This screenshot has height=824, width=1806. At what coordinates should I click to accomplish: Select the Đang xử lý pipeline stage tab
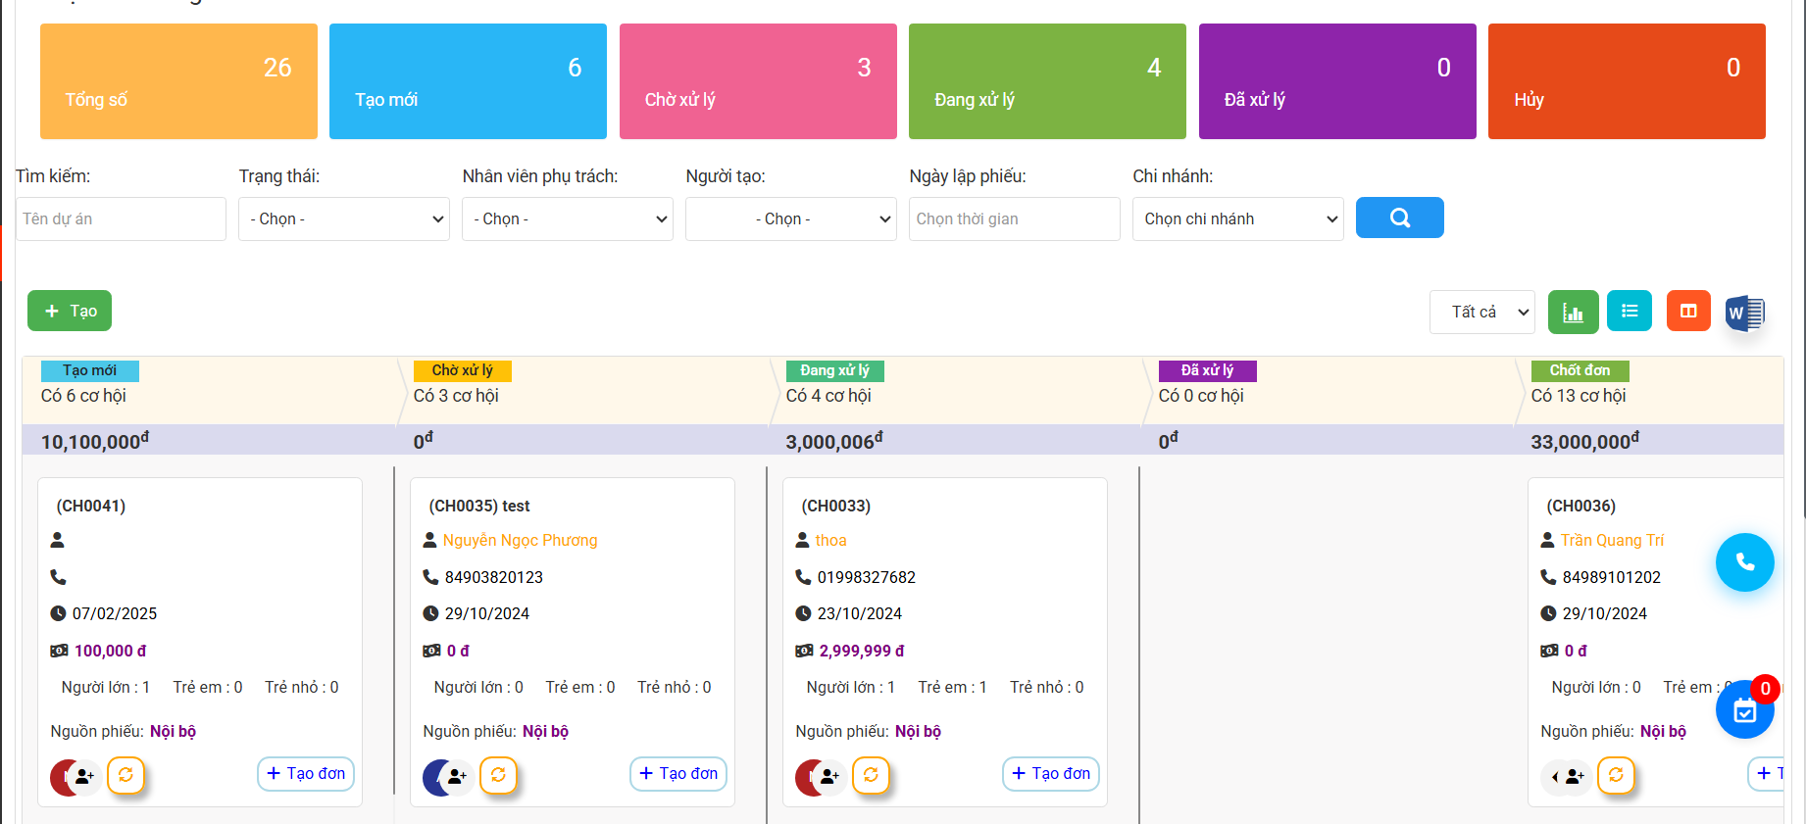(x=834, y=370)
